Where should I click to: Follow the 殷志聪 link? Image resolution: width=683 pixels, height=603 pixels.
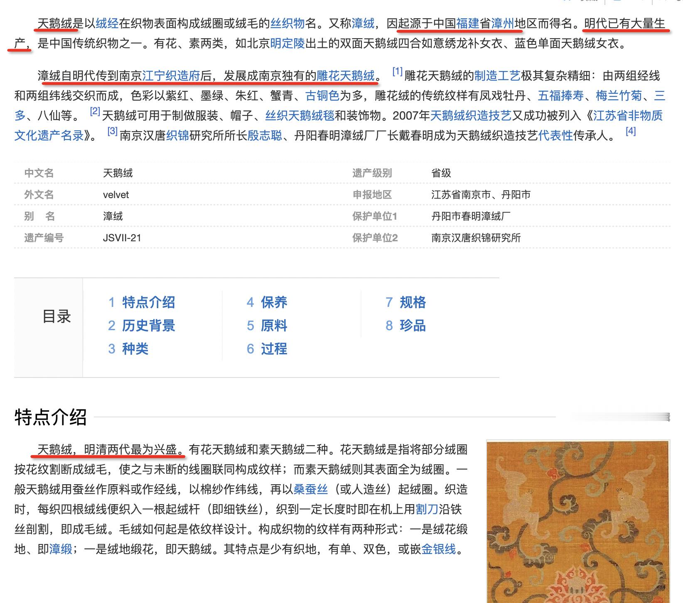click(265, 135)
